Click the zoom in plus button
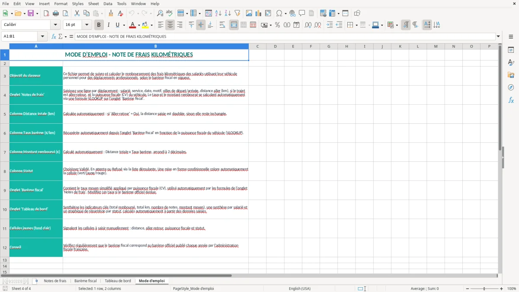The height and width of the screenshot is (292, 519). 502,289
